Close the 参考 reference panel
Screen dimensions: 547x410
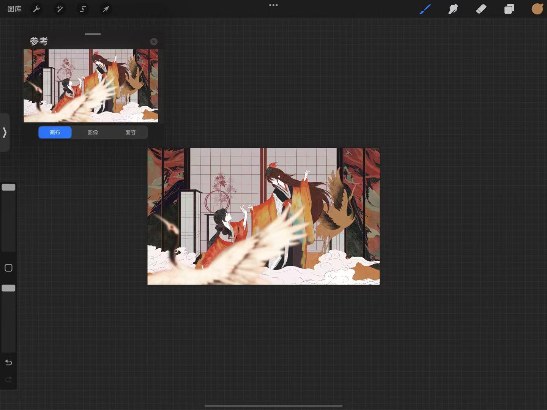(154, 41)
